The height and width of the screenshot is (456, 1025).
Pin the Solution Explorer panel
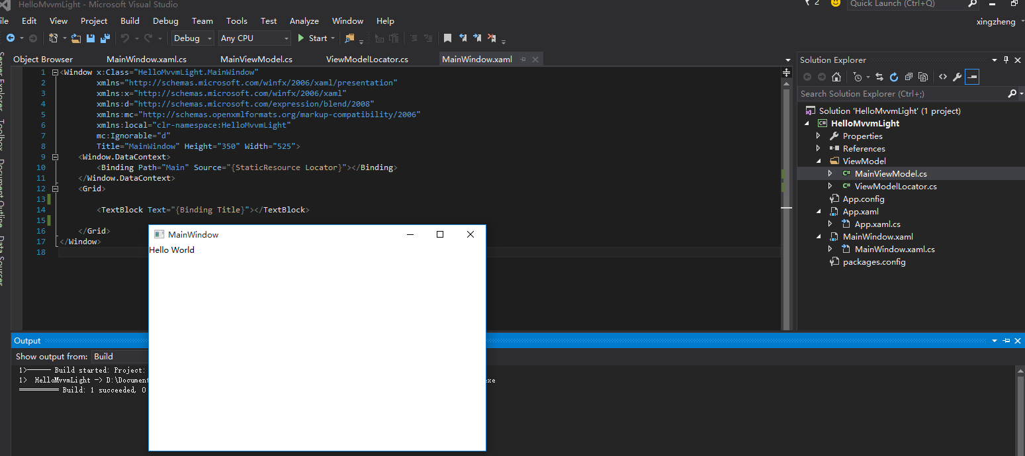click(x=1006, y=60)
